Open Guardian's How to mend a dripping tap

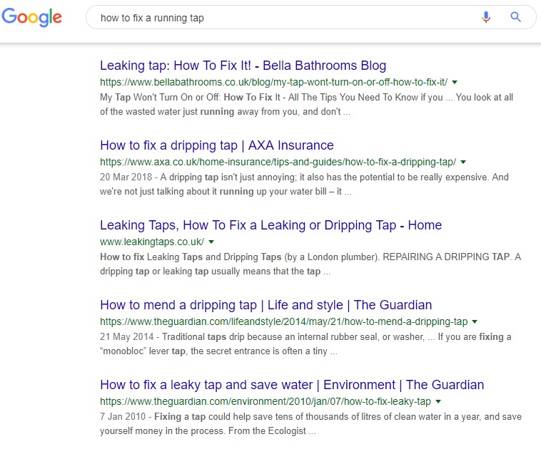click(266, 305)
